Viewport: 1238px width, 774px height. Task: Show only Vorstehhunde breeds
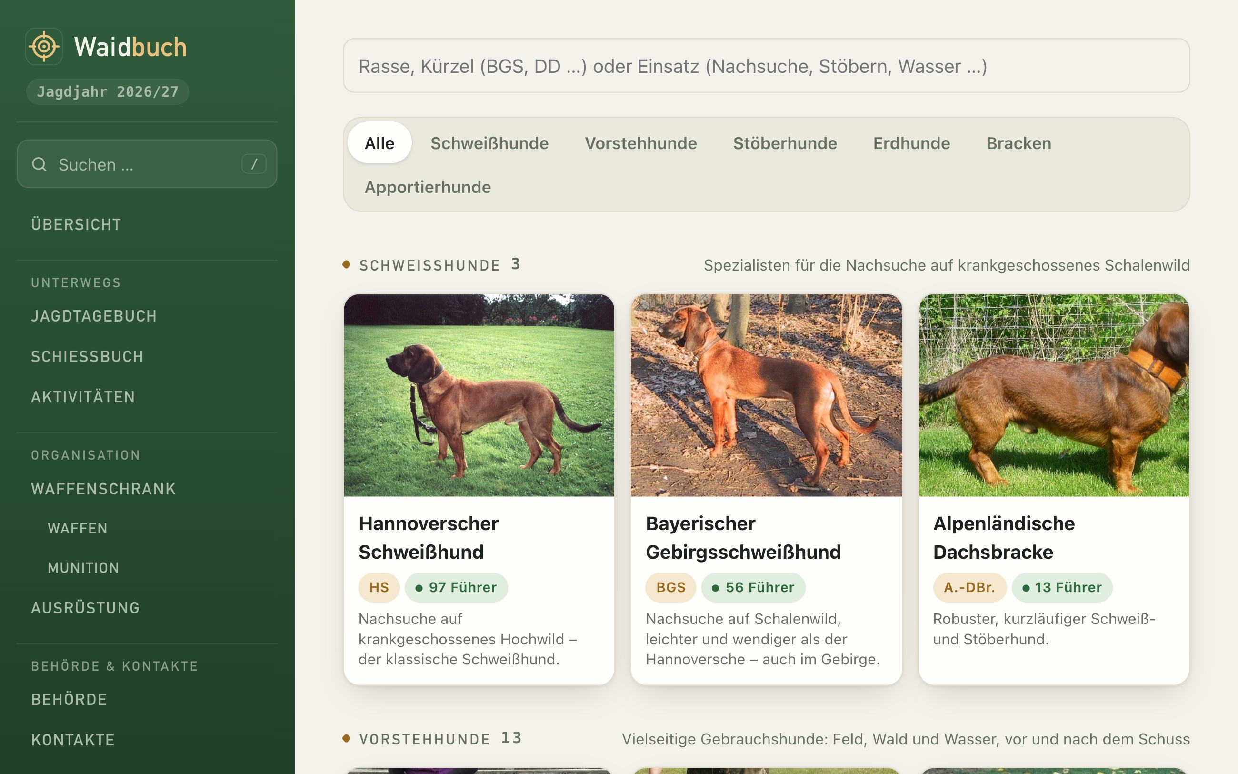click(x=640, y=143)
